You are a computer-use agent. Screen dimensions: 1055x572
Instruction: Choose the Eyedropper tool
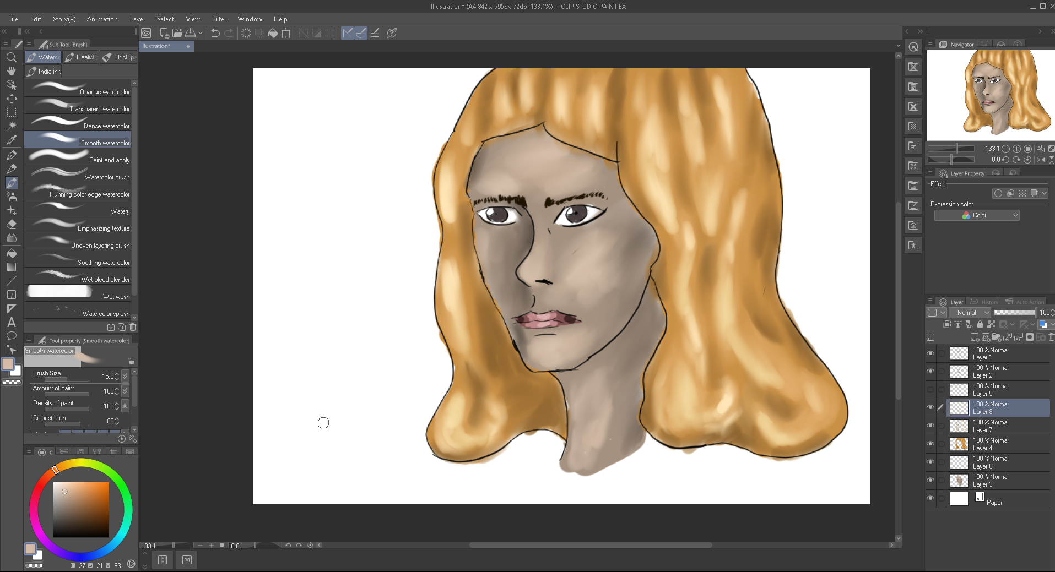coord(11,140)
